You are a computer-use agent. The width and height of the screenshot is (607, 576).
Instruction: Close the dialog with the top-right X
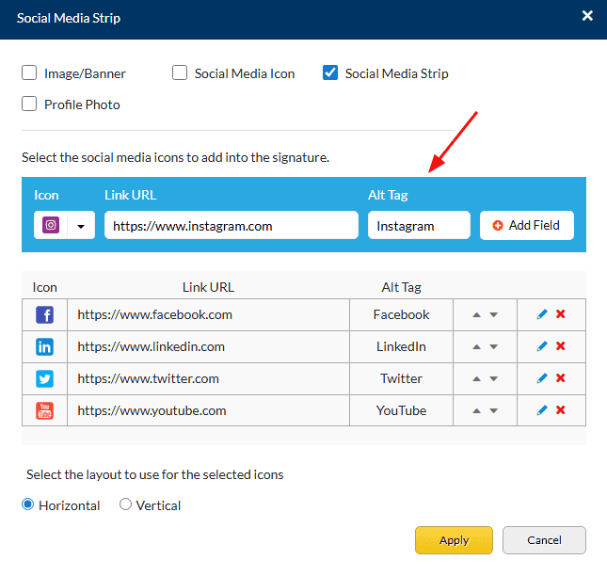coord(587,16)
